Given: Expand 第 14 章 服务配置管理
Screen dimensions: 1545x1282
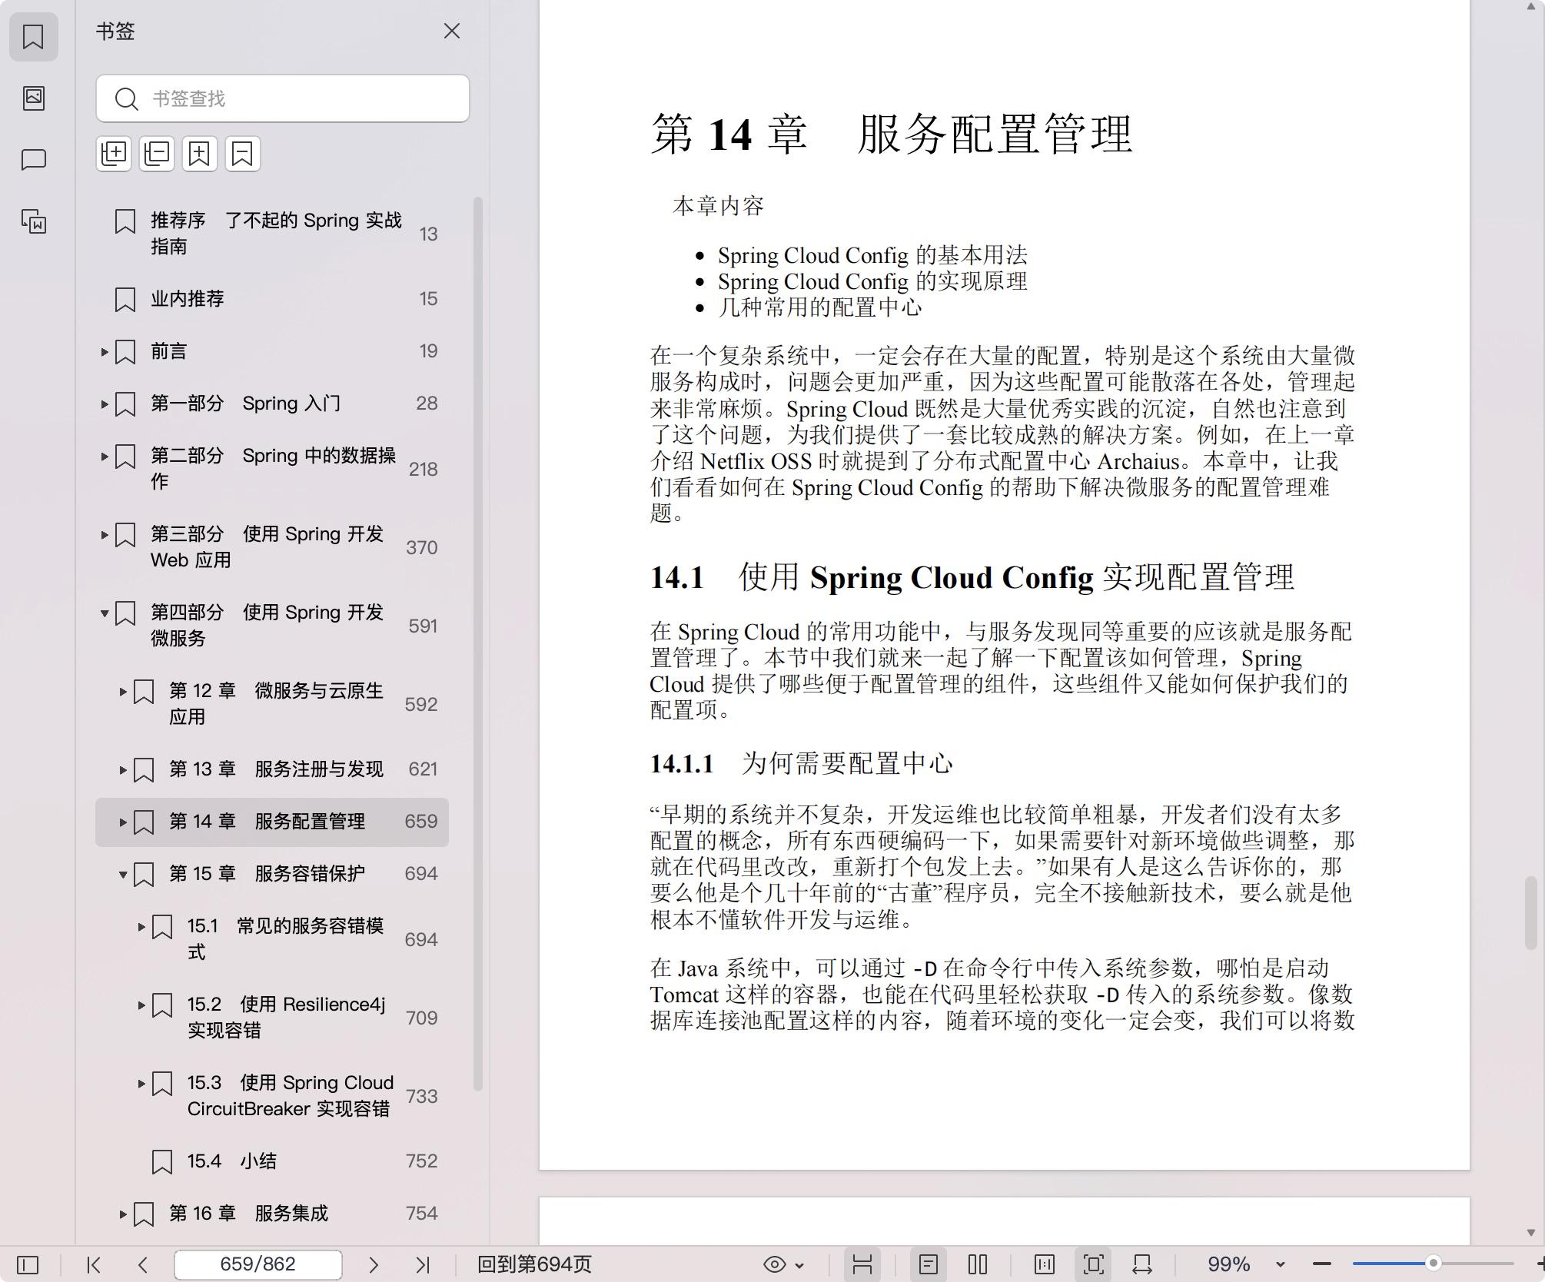Looking at the screenshot, I should (123, 822).
